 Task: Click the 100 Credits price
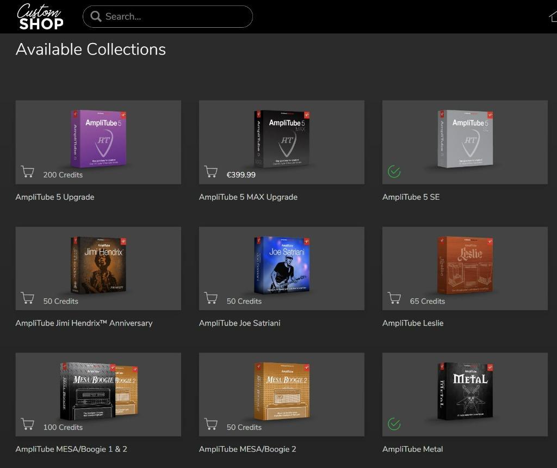pyautogui.click(x=63, y=427)
